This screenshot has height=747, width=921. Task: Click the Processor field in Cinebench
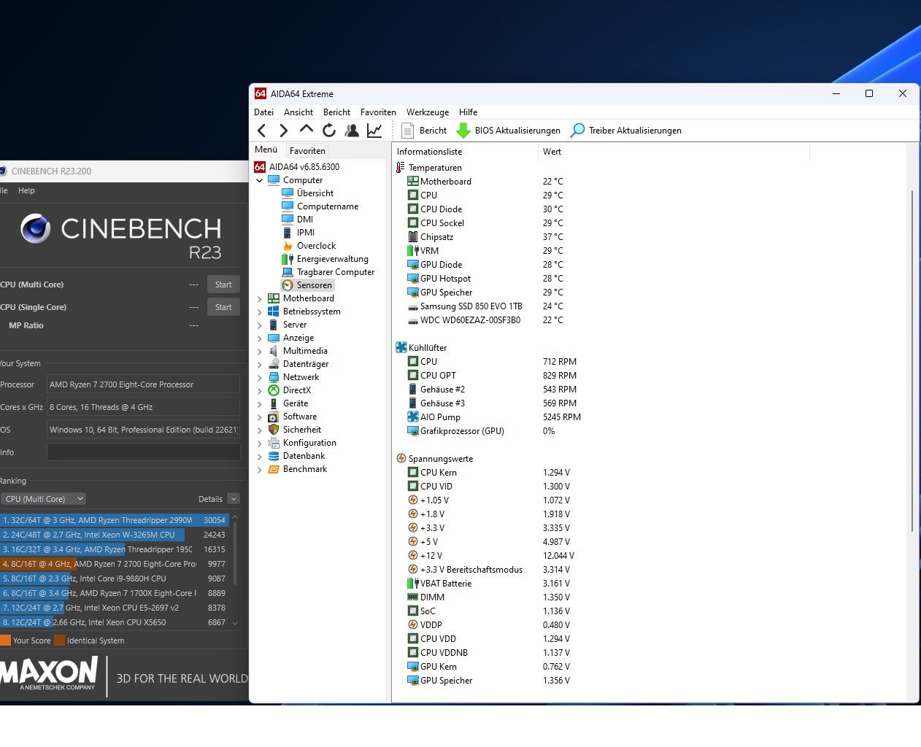[x=144, y=384]
